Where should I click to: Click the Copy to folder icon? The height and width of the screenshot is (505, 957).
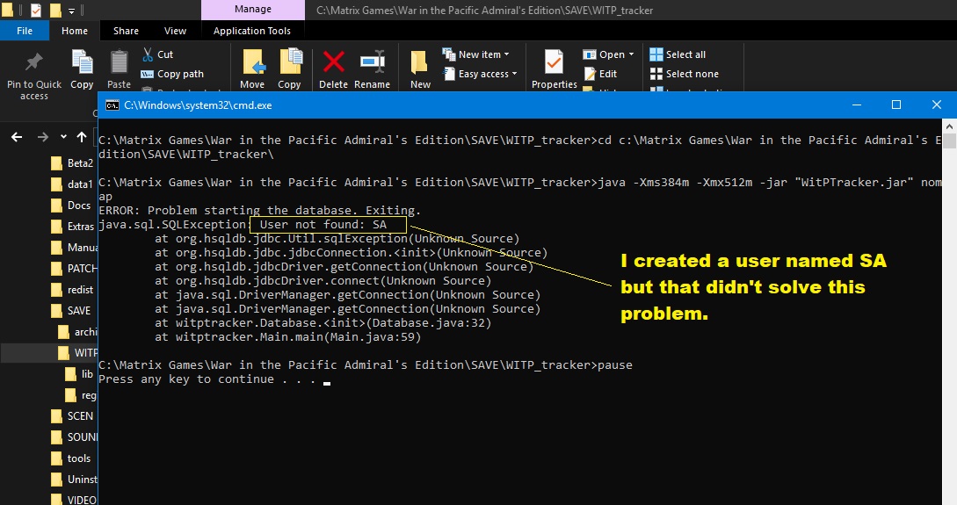tap(291, 62)
